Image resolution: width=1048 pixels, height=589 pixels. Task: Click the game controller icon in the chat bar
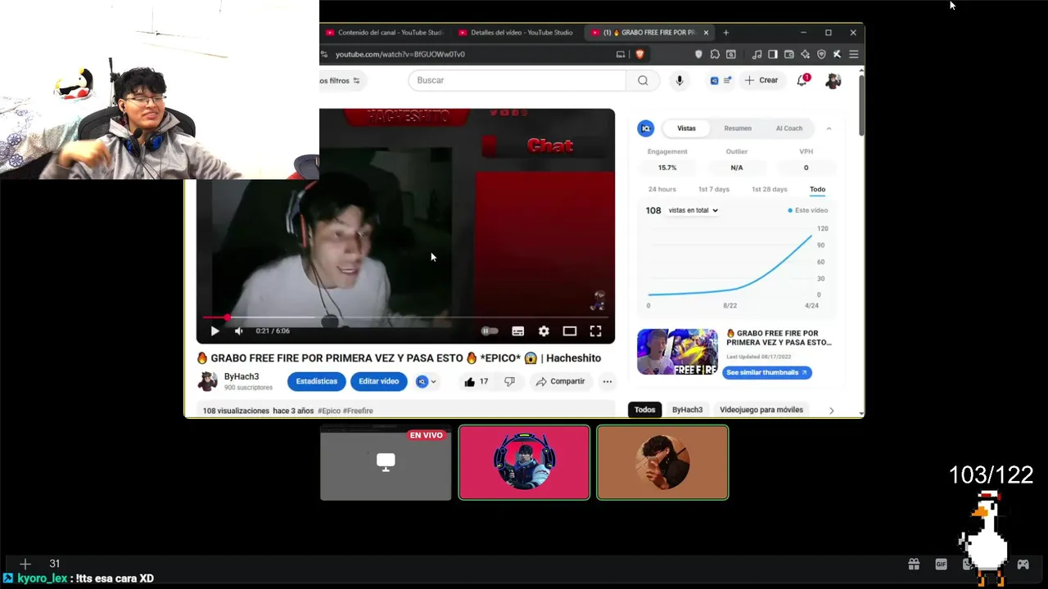(1023, 564)
